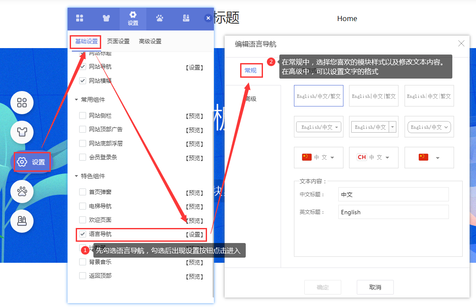
Task: Enable the 欢迎页面 checkbox
Action: (83, 220)
